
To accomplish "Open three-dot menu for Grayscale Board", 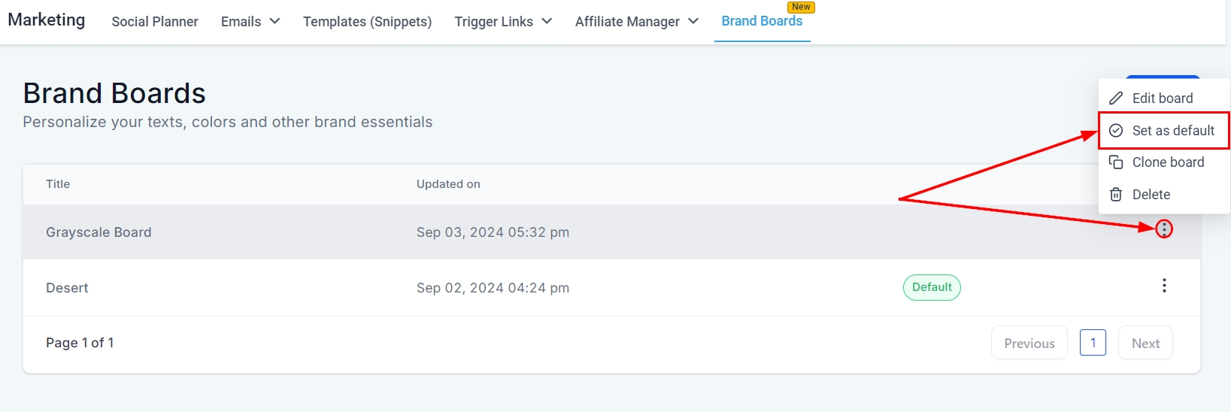I will tap(1164, 229).
